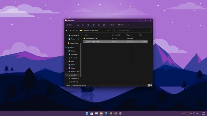Open the taskbar clock and date
Screen dimensions: 207x116
pos(203,113)
